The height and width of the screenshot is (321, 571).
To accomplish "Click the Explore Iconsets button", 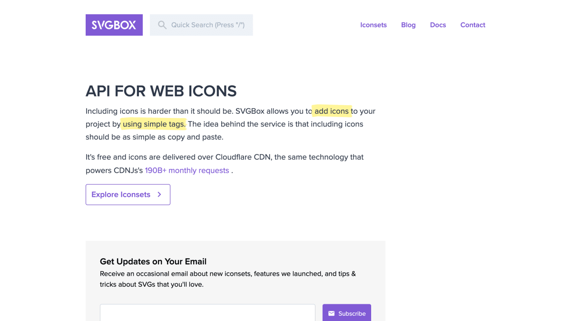I will tap(128, 195).
